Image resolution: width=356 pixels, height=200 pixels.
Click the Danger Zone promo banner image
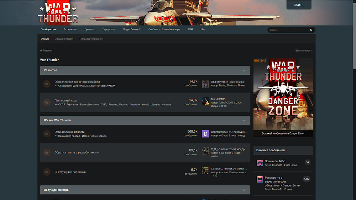(283, 97)
